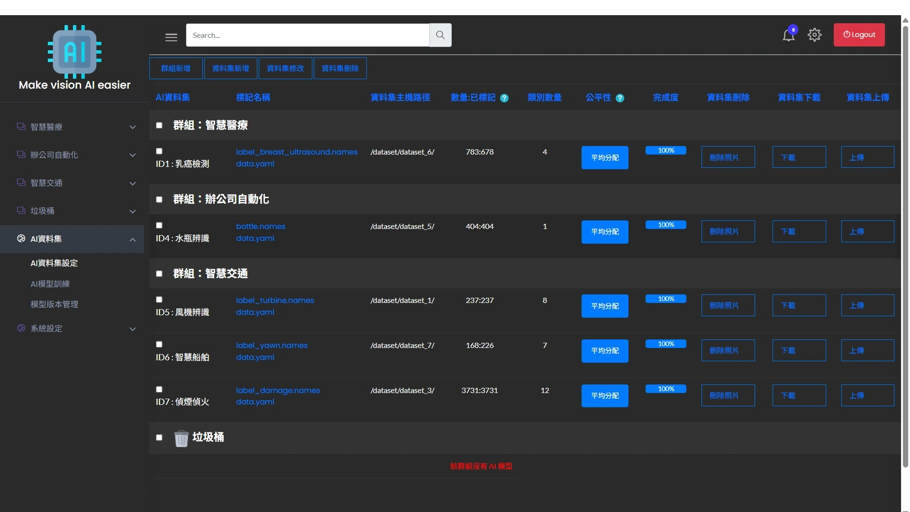Viewport: 910px width, 512px height.
Task: Open the notification bell
Action: (788, 35)
